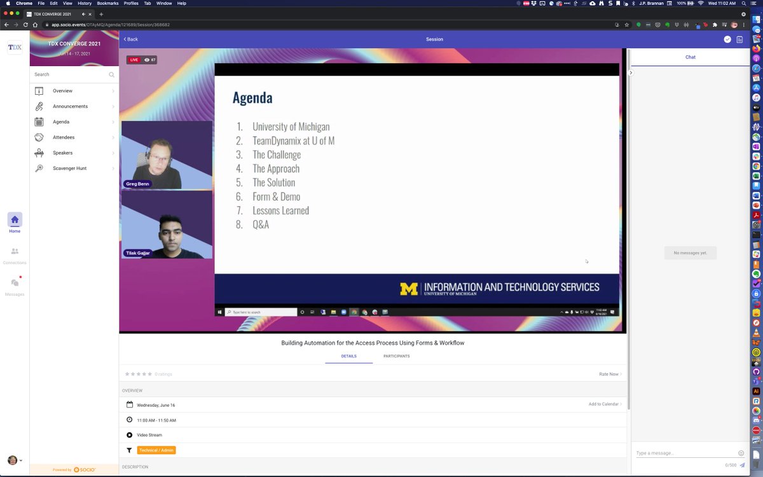This screenshot has height=477, width=763.
Task: Open Messages in the left rail
Action: (15, 286)
